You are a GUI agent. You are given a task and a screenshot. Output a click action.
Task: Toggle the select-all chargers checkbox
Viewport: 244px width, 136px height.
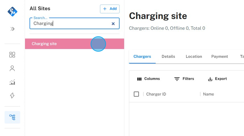pyautogui.click(x=136, y=94)
